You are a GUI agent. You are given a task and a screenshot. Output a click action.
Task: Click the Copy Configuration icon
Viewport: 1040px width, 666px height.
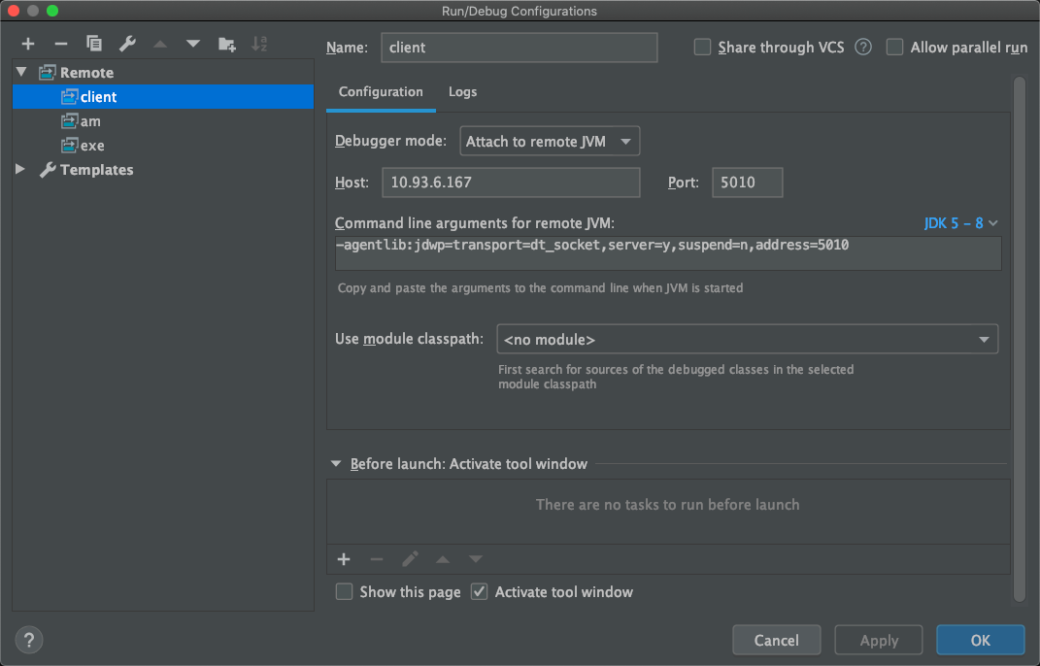pyautogui.click(x=94, y=44)
